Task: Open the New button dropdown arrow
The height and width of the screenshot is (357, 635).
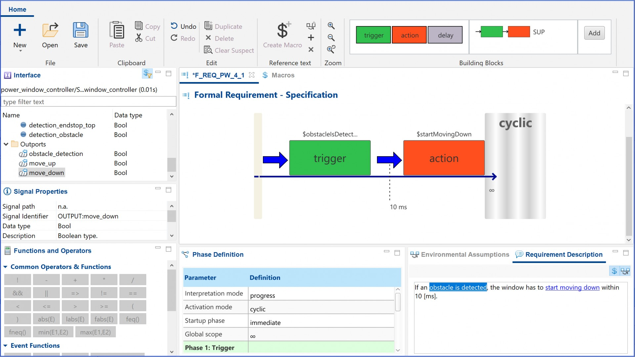Action: [x=21, y=51]
